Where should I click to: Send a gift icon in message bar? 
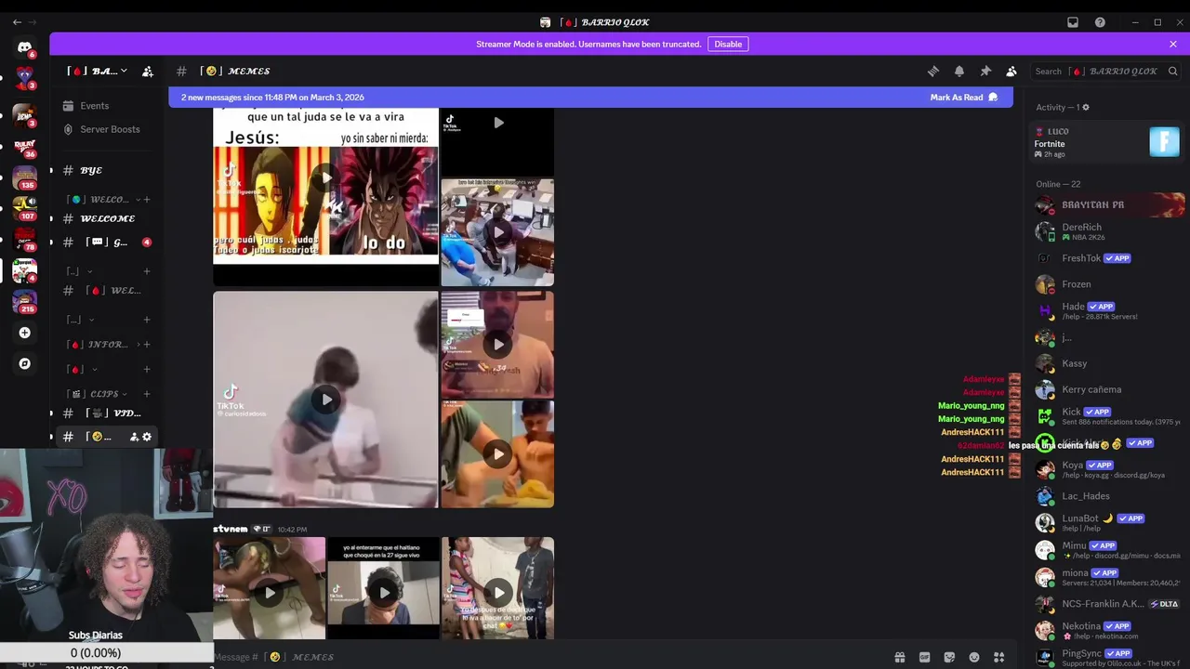pyautogui.click(x=900, y=657)
